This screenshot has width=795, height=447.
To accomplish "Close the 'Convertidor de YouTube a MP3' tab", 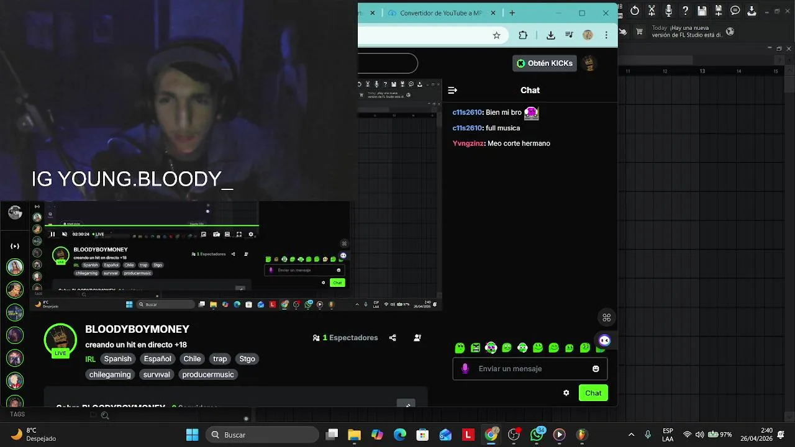I will point(494,13).
